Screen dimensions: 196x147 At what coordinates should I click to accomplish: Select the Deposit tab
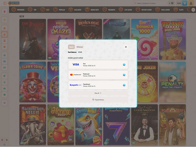tap(71, 47)
